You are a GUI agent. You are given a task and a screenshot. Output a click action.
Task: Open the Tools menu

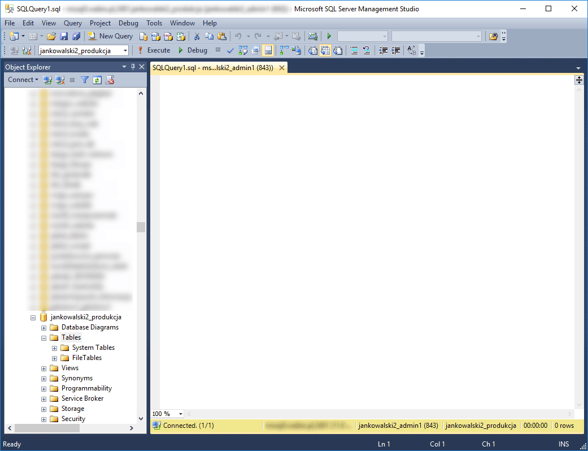click(x=154, y=23)
